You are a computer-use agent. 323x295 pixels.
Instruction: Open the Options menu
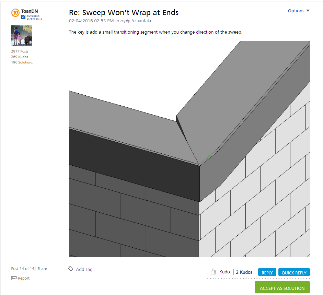[299, 11]
